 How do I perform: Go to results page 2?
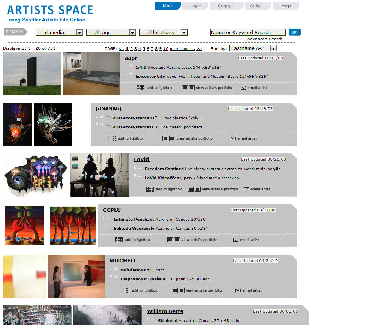[131, 49]
